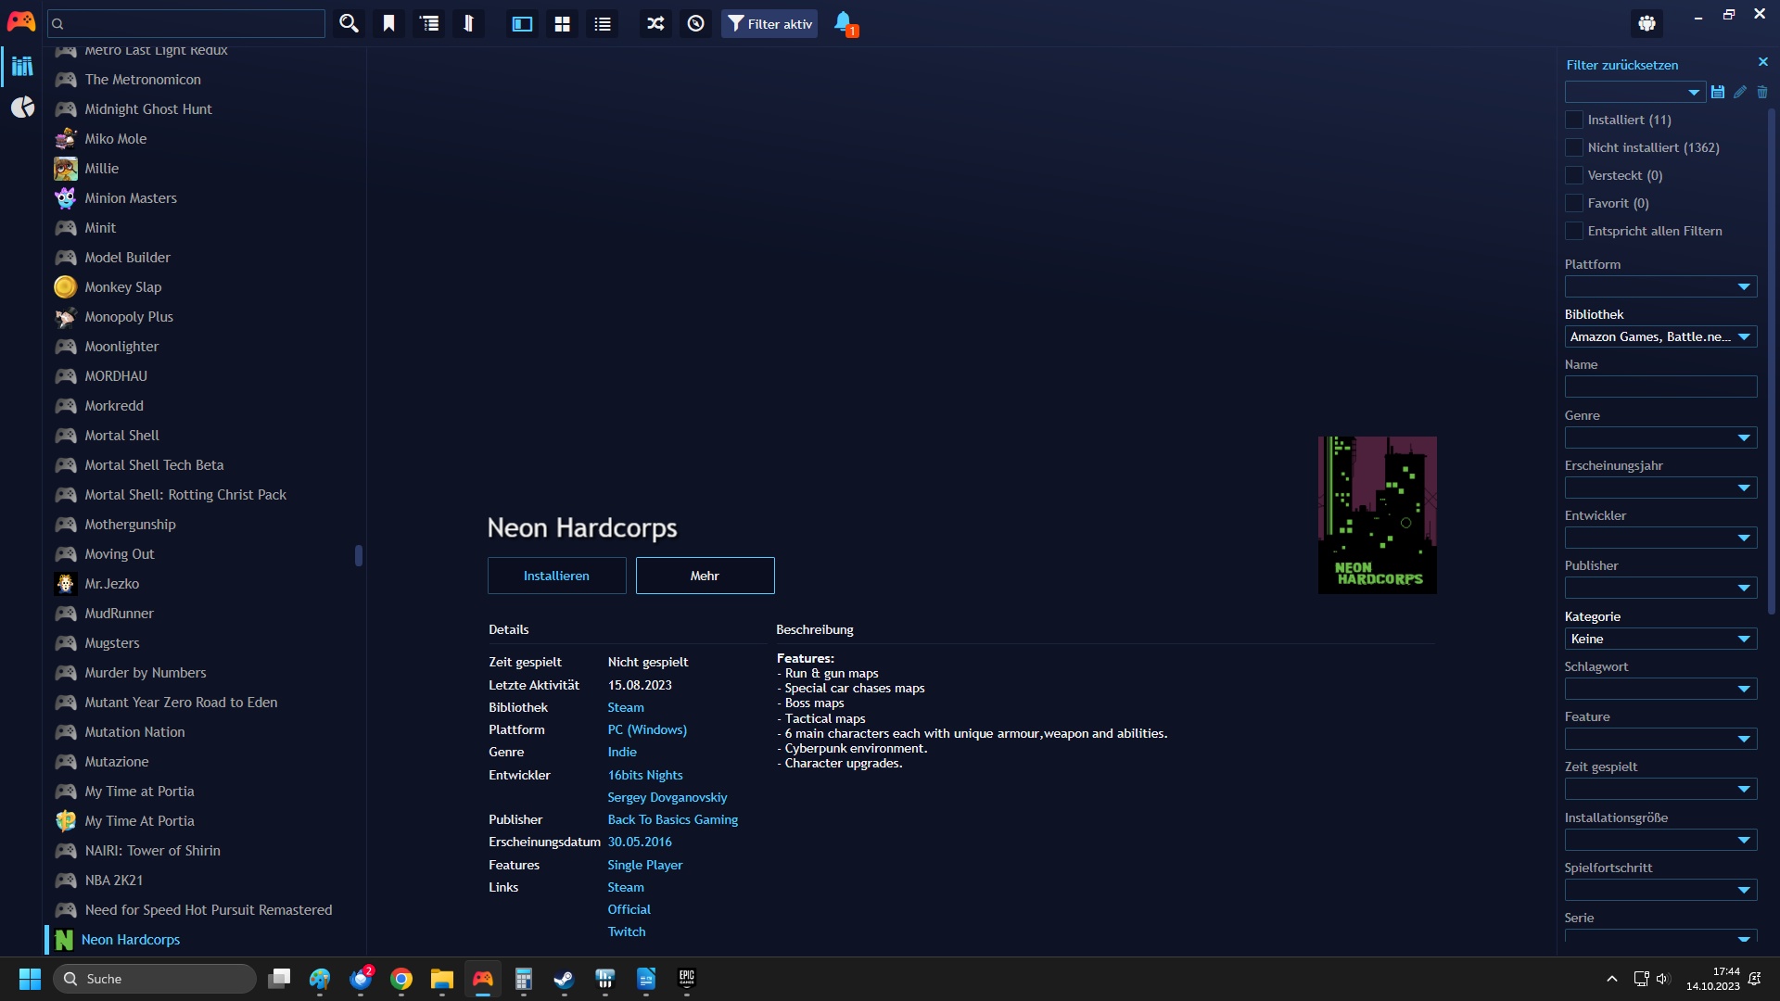The height and width of the screenshot is (1001, 1780).
Task: Switch to list view mode
Action: tap(603, 24)
